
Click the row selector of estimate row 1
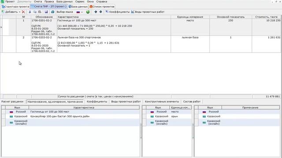tap(1, 27)
